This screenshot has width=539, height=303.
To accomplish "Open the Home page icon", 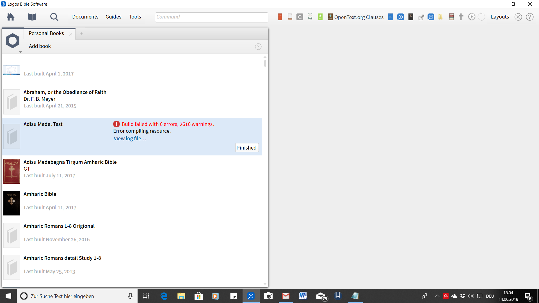I will tap(11, 17).
